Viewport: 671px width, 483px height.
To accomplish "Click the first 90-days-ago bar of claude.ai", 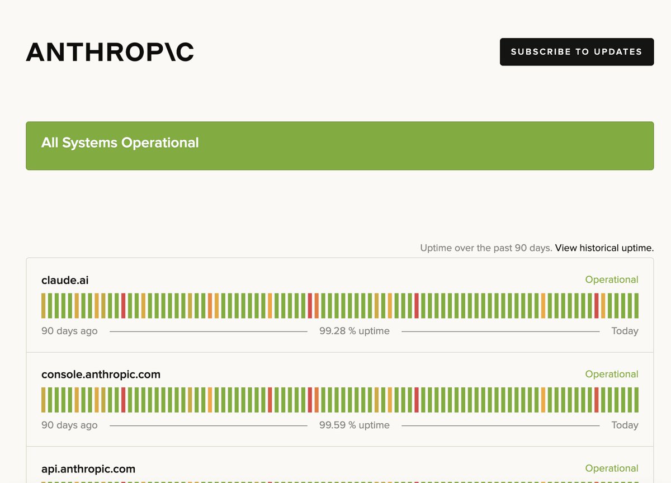I will [44, 306].
